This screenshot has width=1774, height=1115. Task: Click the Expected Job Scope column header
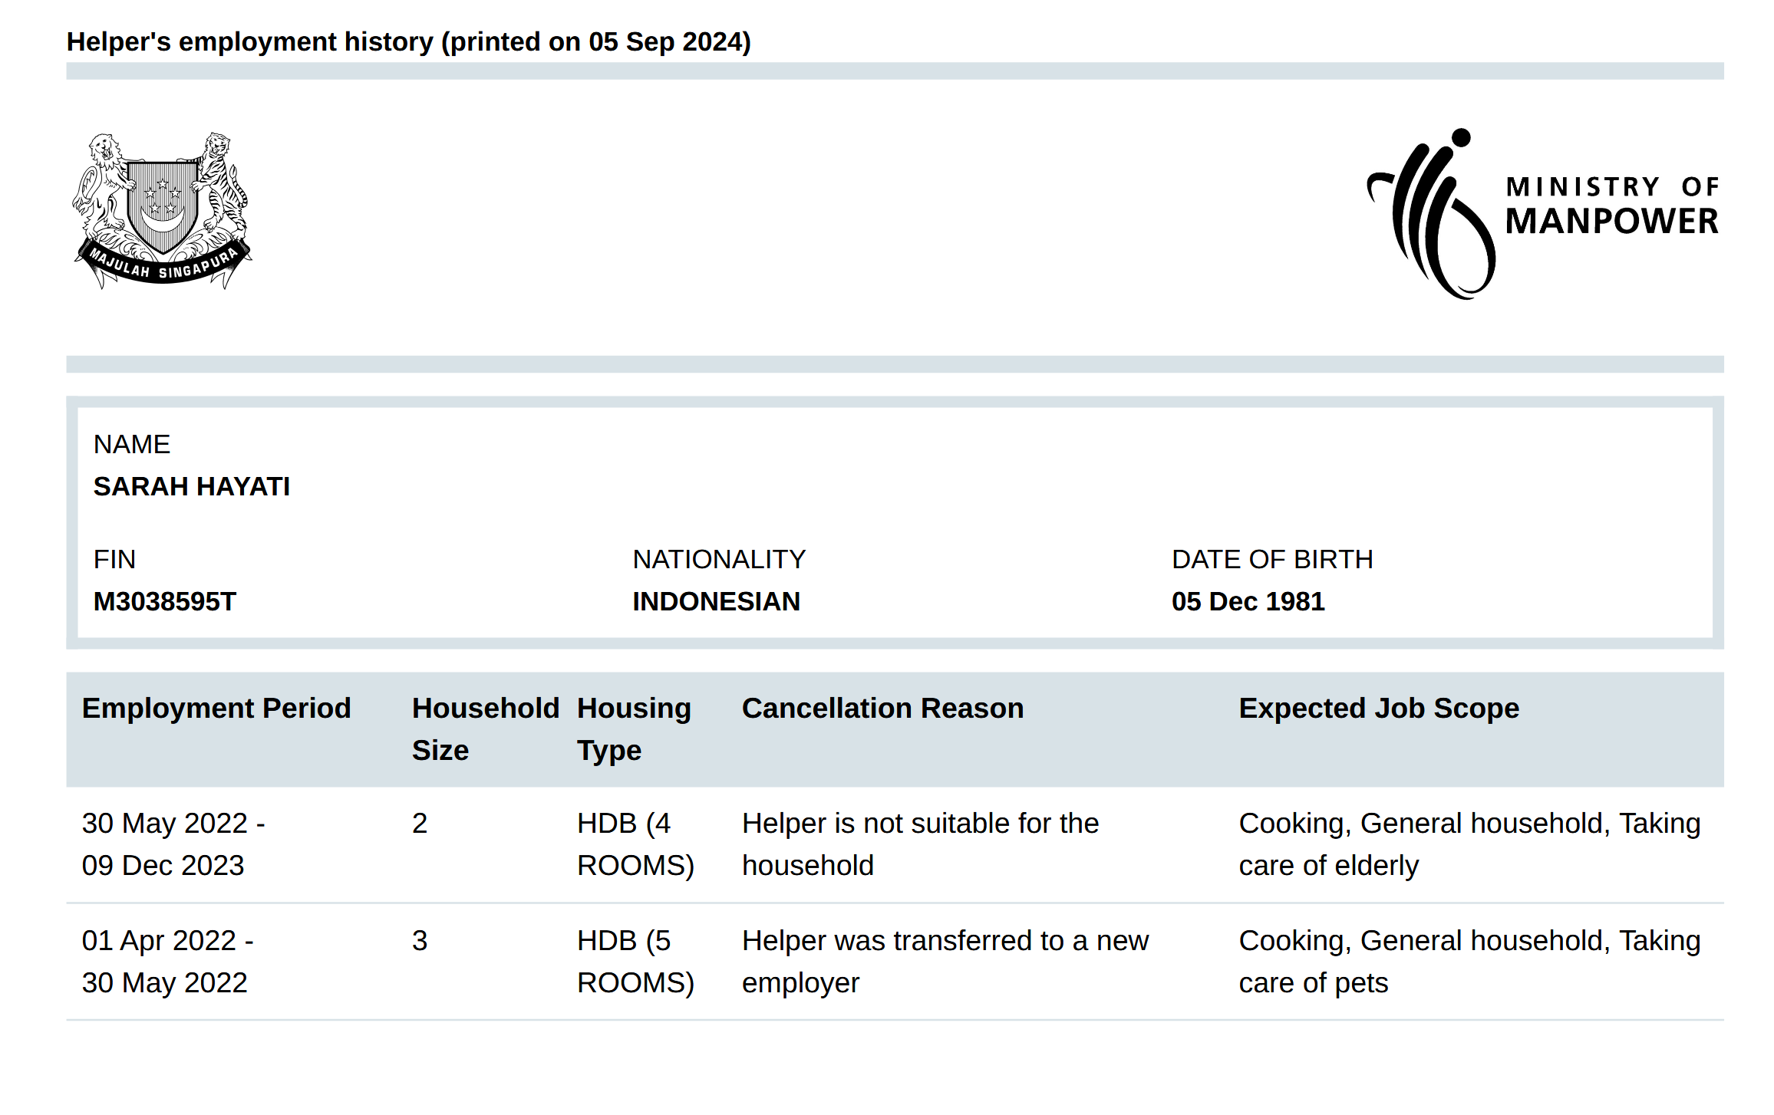1379,709
